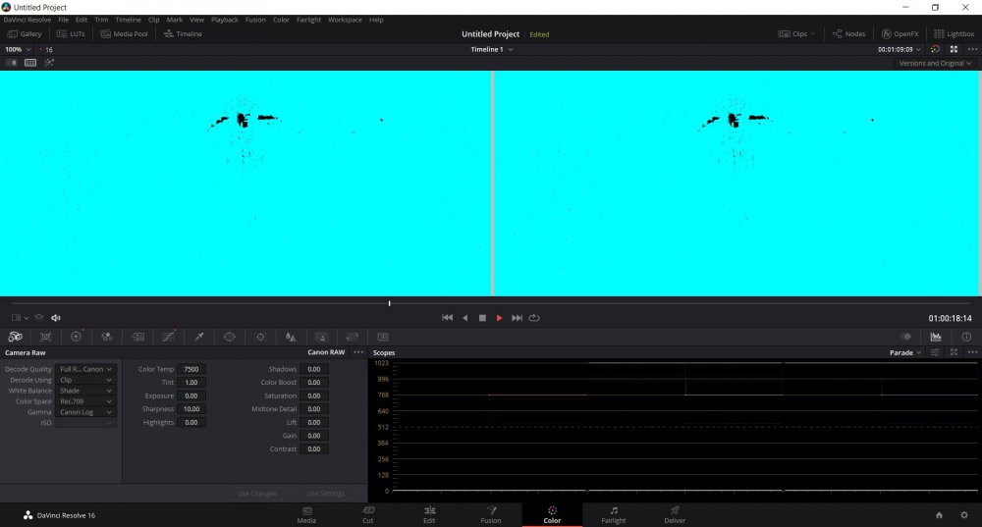Open the Info panel icon
This screenshot has width=982, height=527.
(966, 337)
